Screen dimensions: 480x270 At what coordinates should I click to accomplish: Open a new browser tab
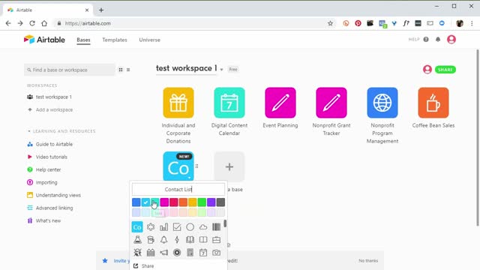click(x=101, y=10)
